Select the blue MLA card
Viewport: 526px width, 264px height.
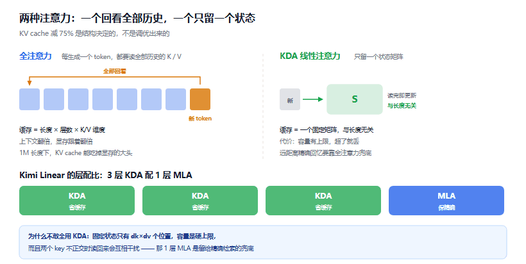[x=446, y=201]
